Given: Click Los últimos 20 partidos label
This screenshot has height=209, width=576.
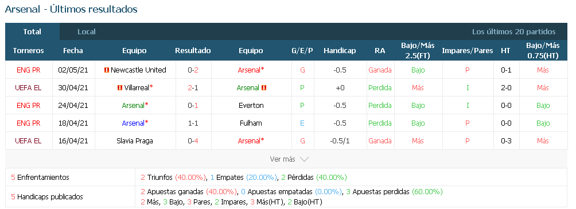Looking at the screenshot, I should (x=514, y=32).
